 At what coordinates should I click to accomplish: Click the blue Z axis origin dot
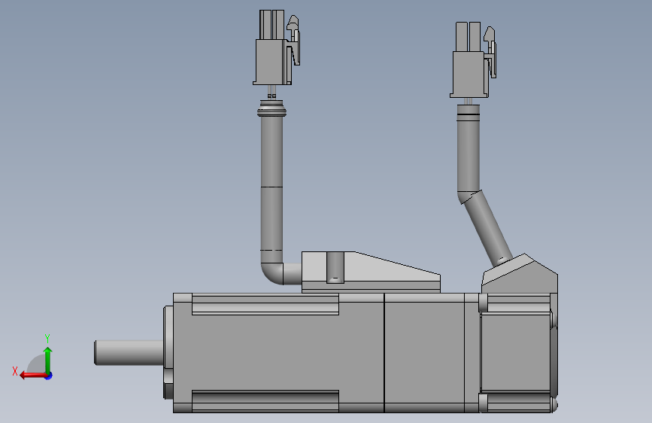49,376
